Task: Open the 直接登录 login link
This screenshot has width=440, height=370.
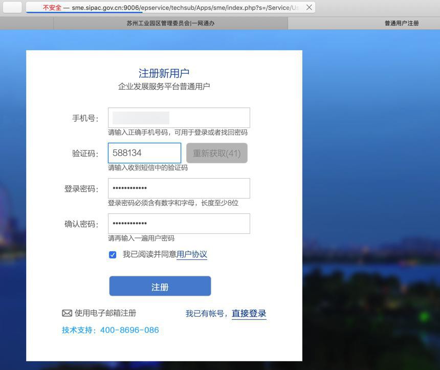Action: [249, 313]
